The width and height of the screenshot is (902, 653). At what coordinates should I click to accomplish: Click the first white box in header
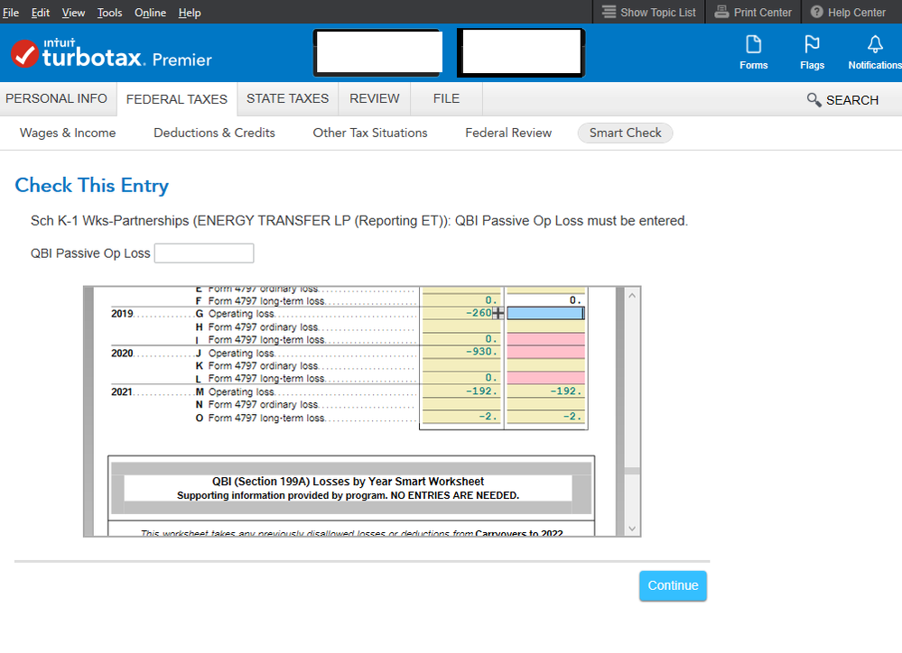378,52
